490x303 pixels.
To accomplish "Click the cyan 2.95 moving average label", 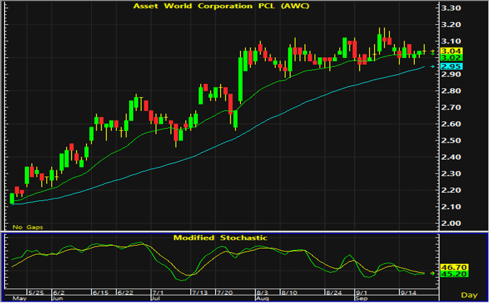I will pyautogui.click(x=451, y=66).
